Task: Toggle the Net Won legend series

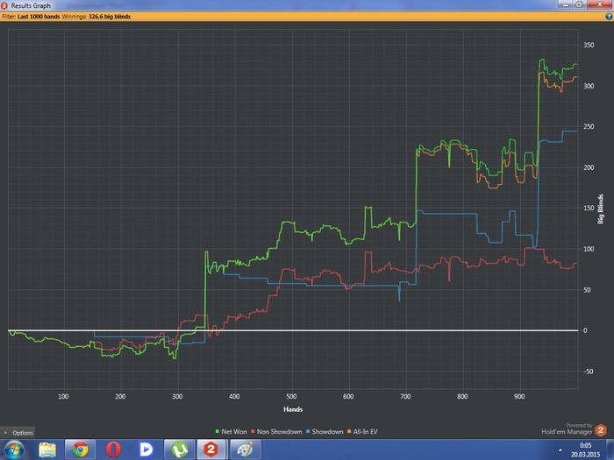Action: [x=231, y=431]
